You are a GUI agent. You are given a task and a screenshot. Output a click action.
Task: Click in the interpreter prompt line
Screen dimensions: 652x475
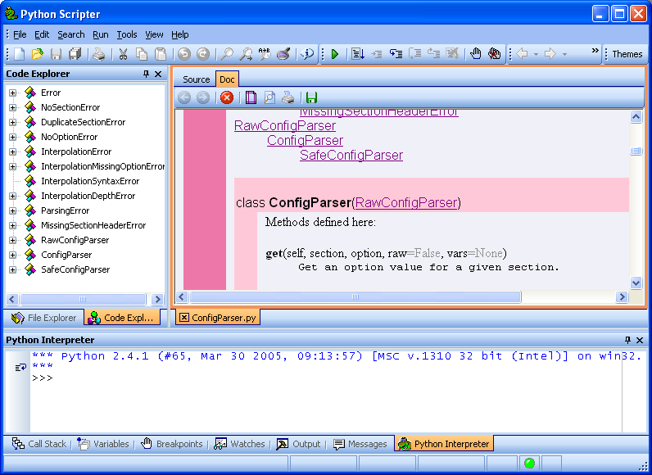click(324, 378)
